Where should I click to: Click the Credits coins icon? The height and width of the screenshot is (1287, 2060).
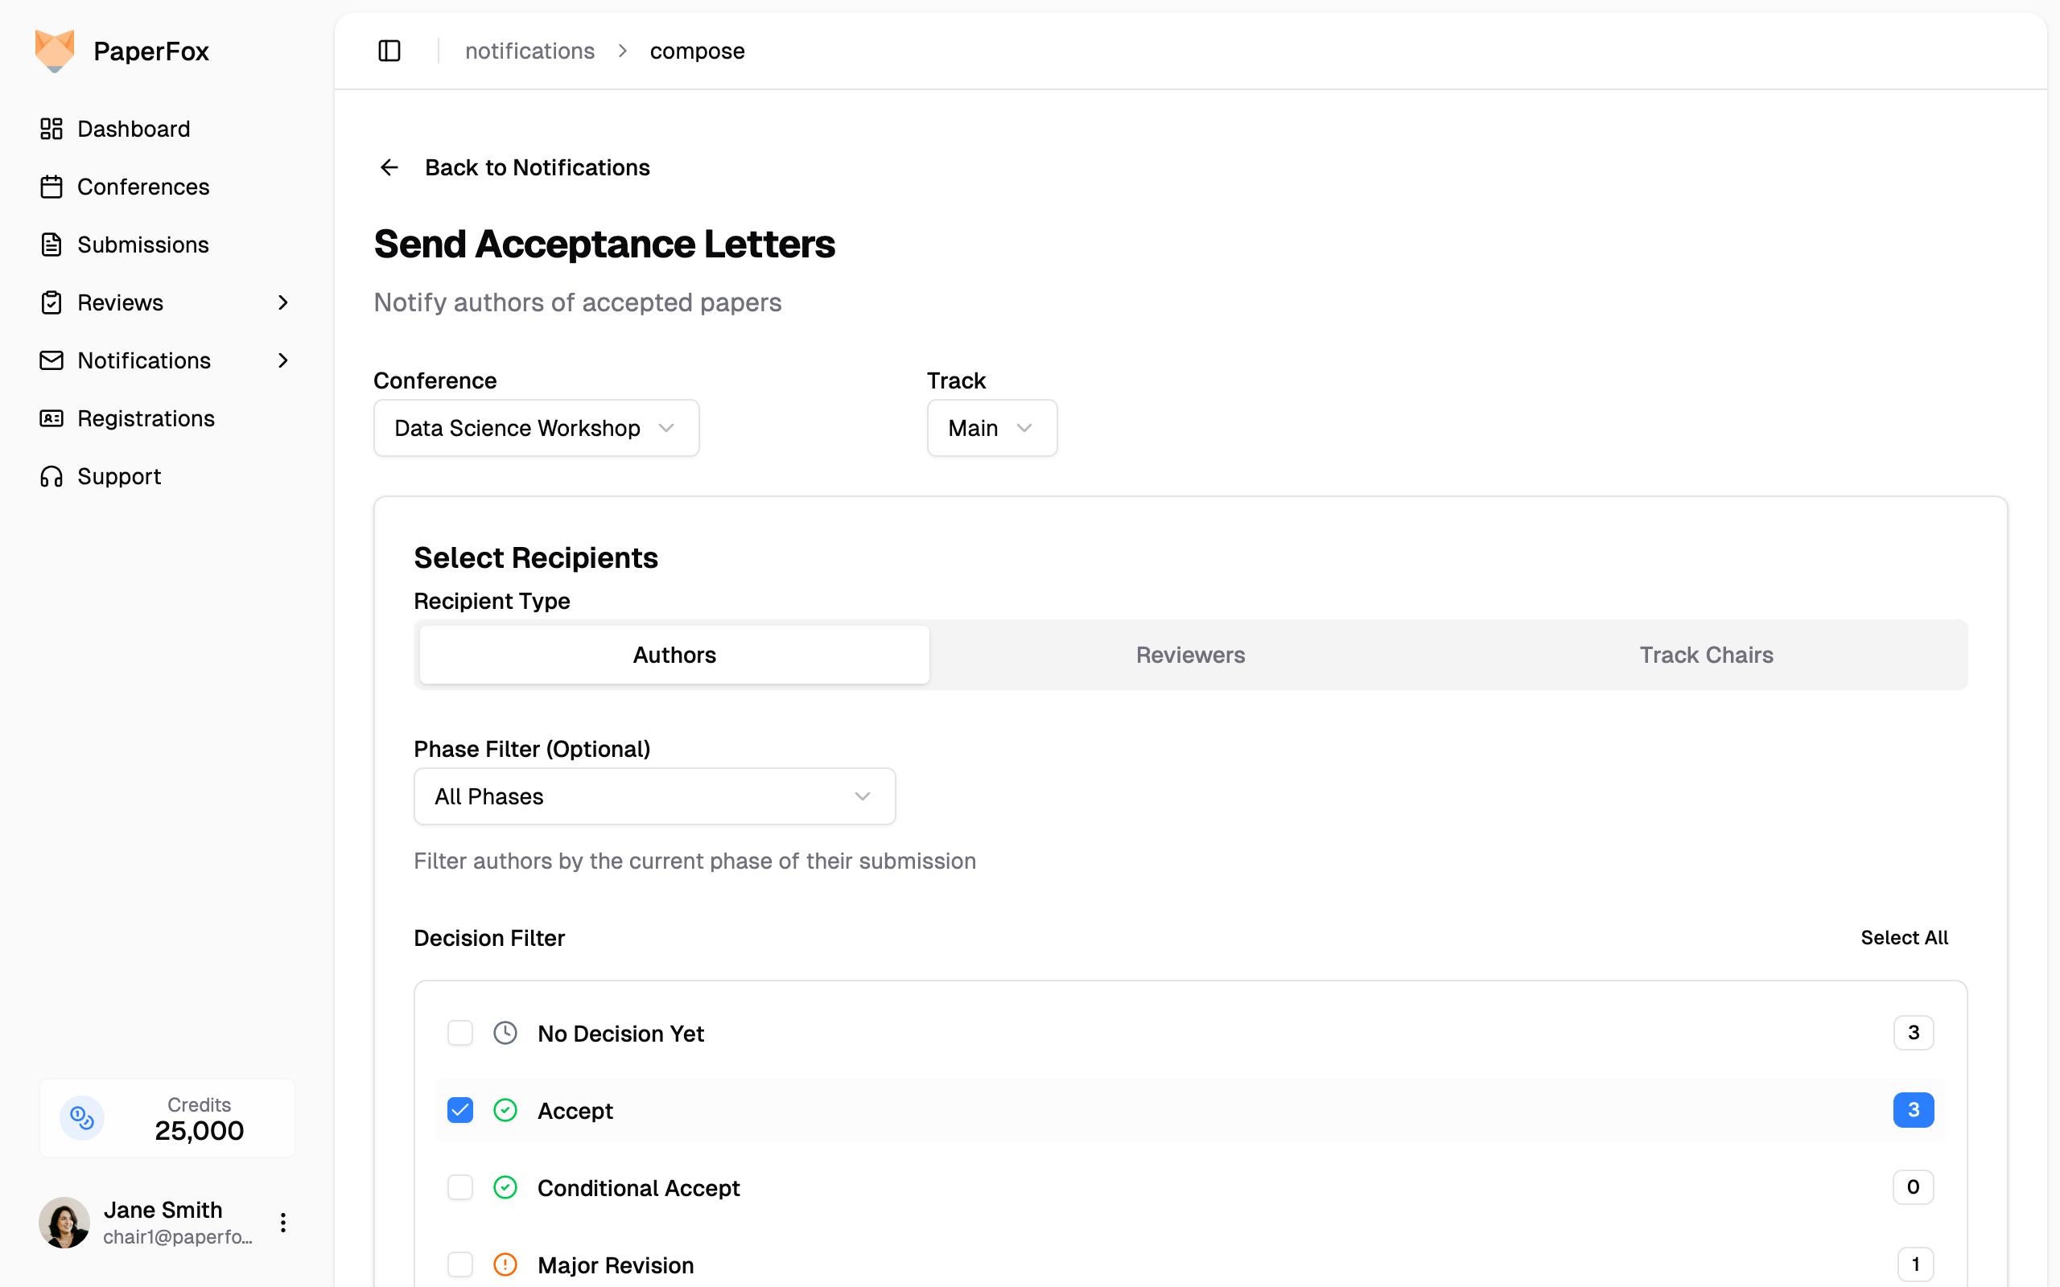coord(82,1117)
